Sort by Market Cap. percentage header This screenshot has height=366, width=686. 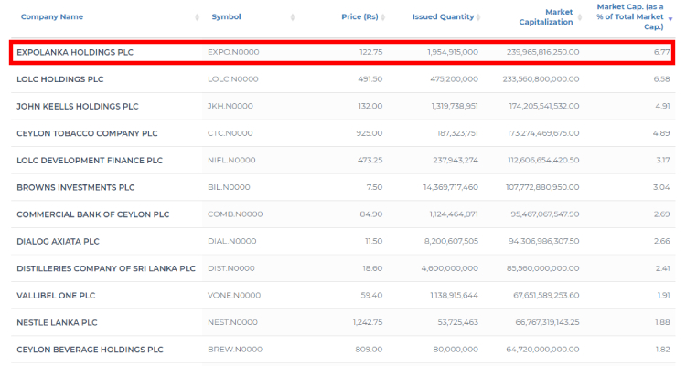coord(630,17)
